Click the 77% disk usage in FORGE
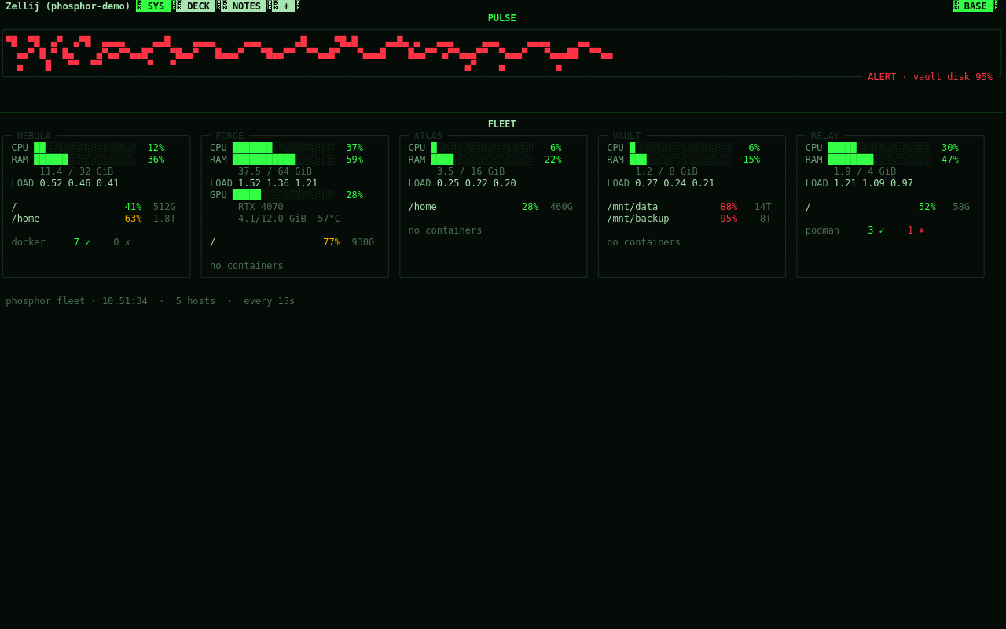This screenshot has height=629, width=1006. [332, 242]
